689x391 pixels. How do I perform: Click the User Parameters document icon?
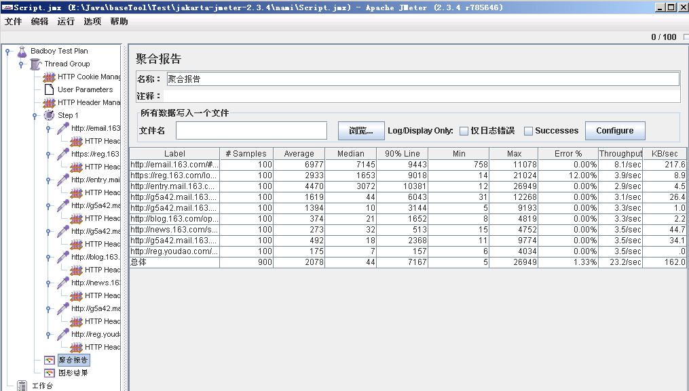point(48,89)
